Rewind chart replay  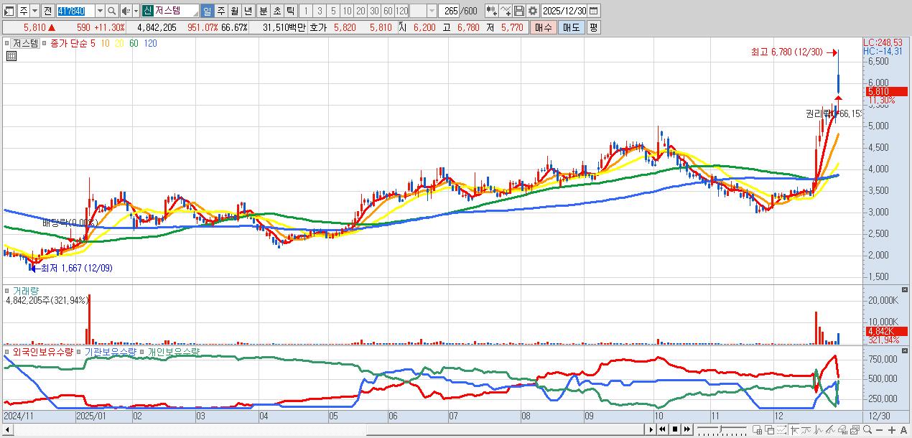[663, 429]
